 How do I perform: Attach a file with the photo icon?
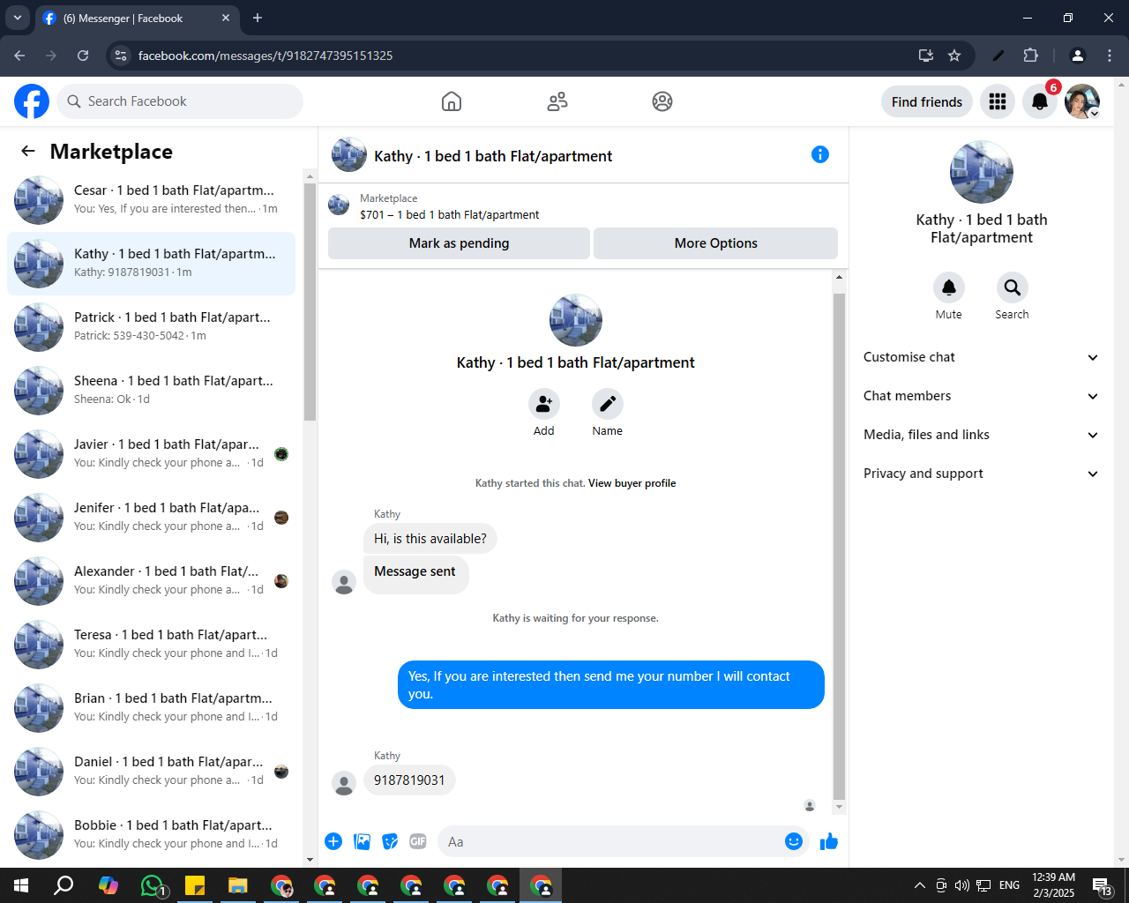click(362, 841)
